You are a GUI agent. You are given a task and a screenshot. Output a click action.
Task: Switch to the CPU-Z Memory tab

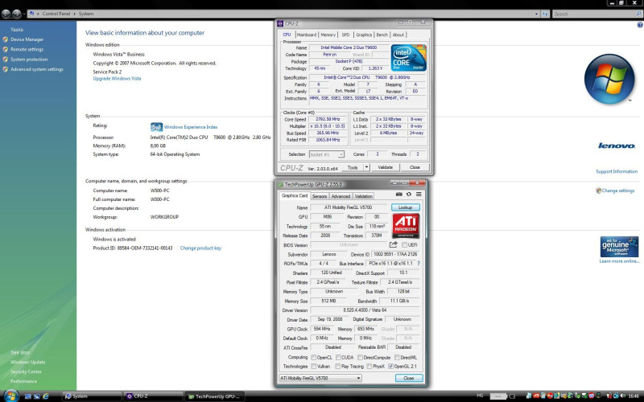[328, 35]
